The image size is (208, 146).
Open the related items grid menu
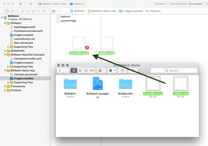tap(53, 11)
